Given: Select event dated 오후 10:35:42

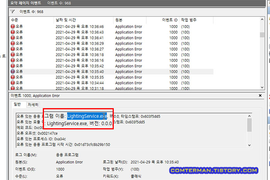Looking at the screenshot, I should point(111,66).
